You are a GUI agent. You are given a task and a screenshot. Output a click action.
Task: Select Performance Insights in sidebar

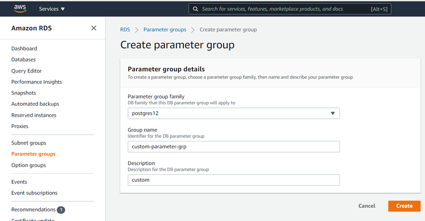click(x=37, y=82)
